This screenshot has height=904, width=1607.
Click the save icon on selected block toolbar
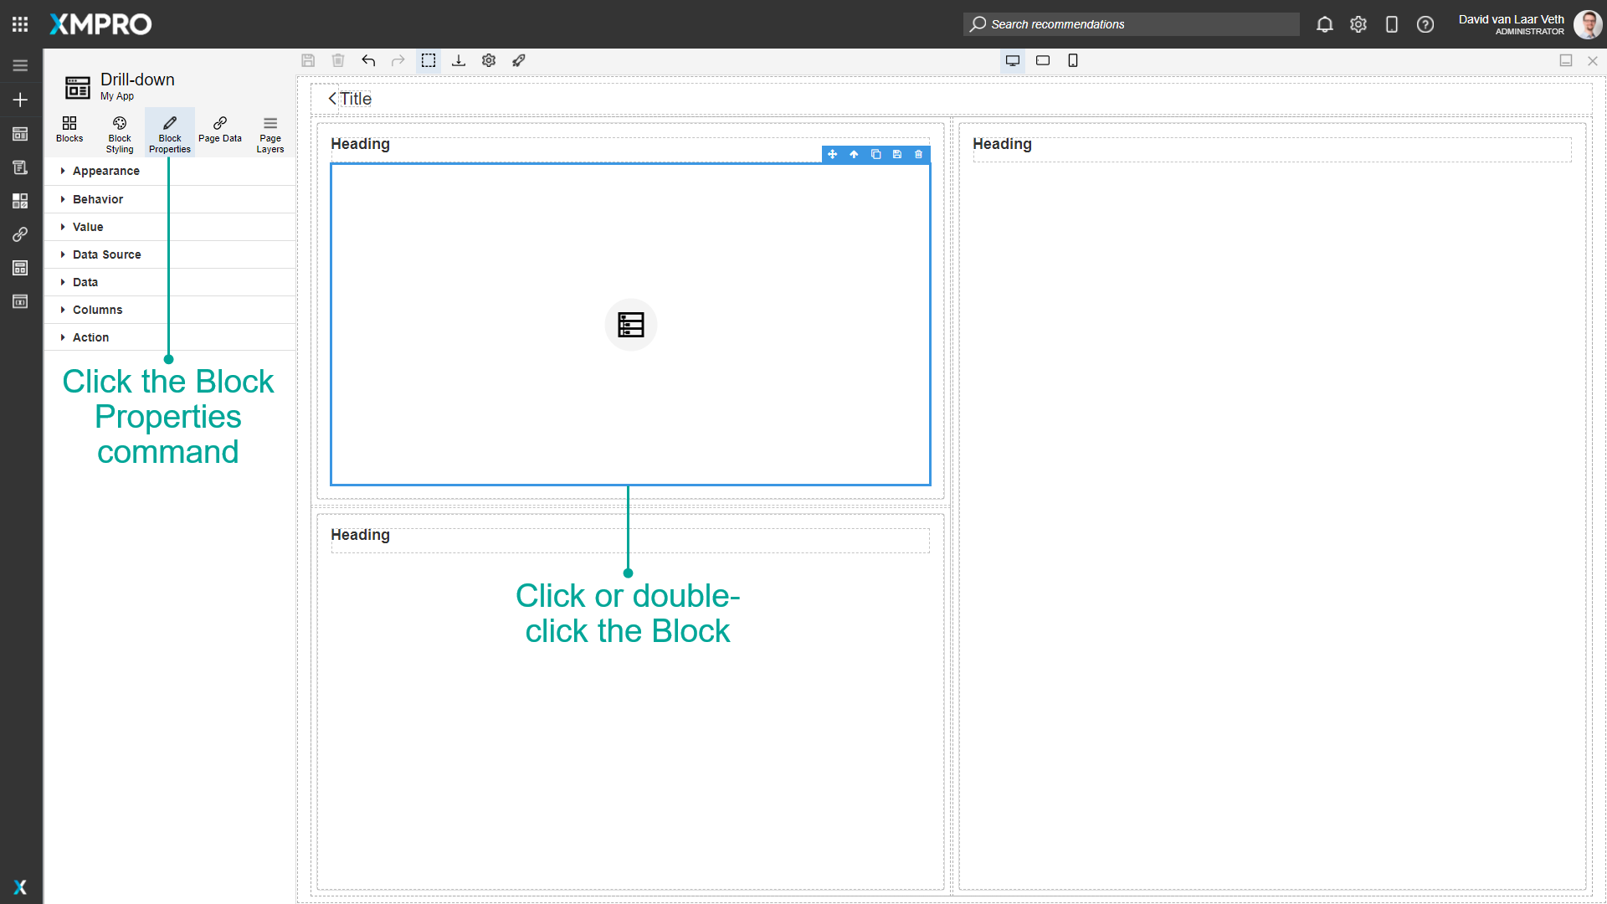tap(897, 154)
